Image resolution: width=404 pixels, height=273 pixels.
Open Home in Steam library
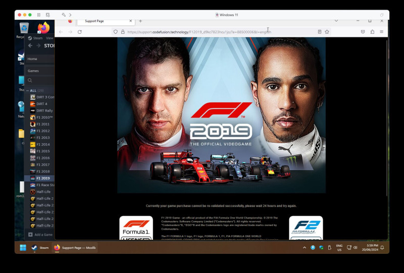[x=40, y=59]
